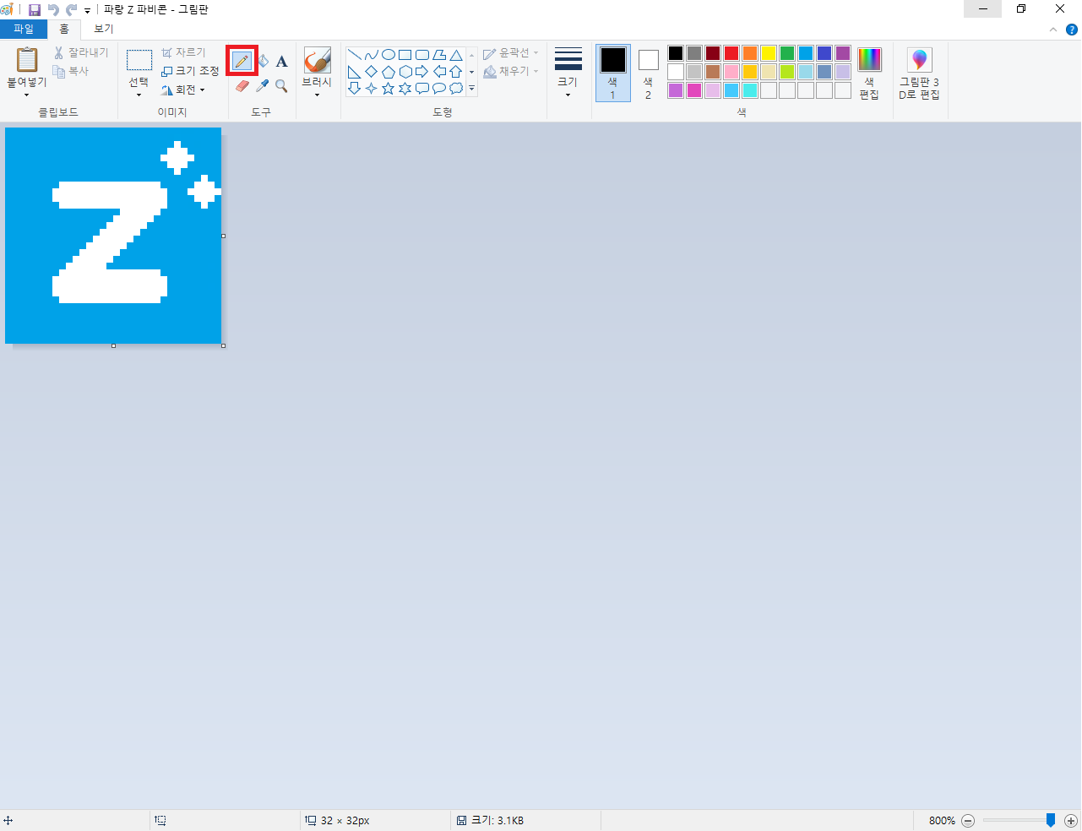Pick the yellow color swatch

(769, 53)
